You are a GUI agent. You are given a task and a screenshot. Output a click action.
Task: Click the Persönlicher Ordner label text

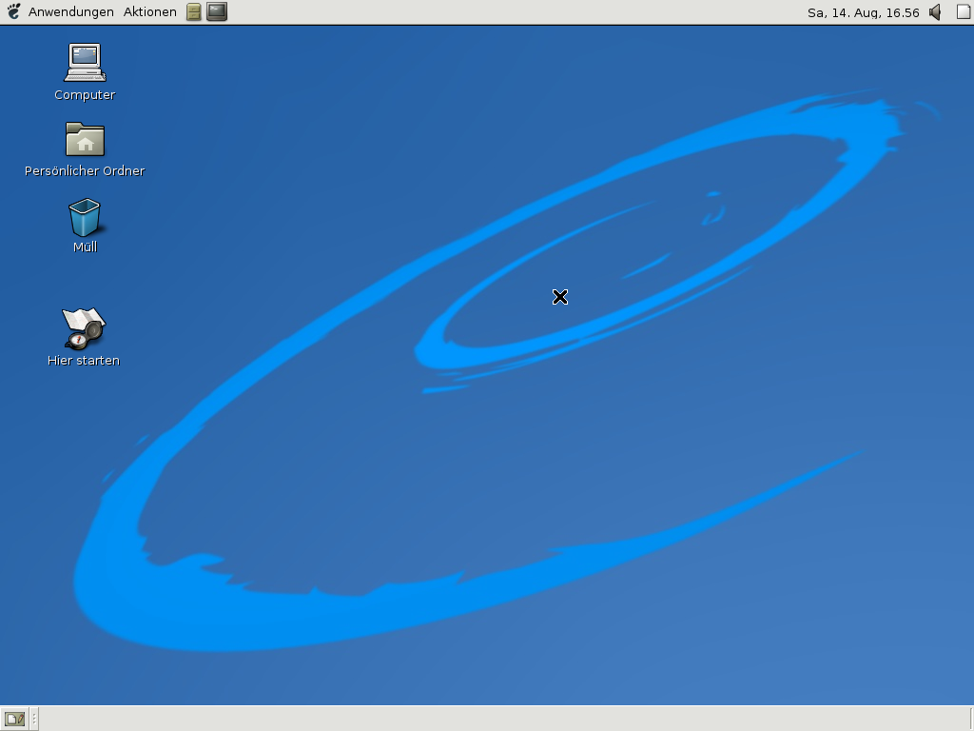tap(85, 171)
